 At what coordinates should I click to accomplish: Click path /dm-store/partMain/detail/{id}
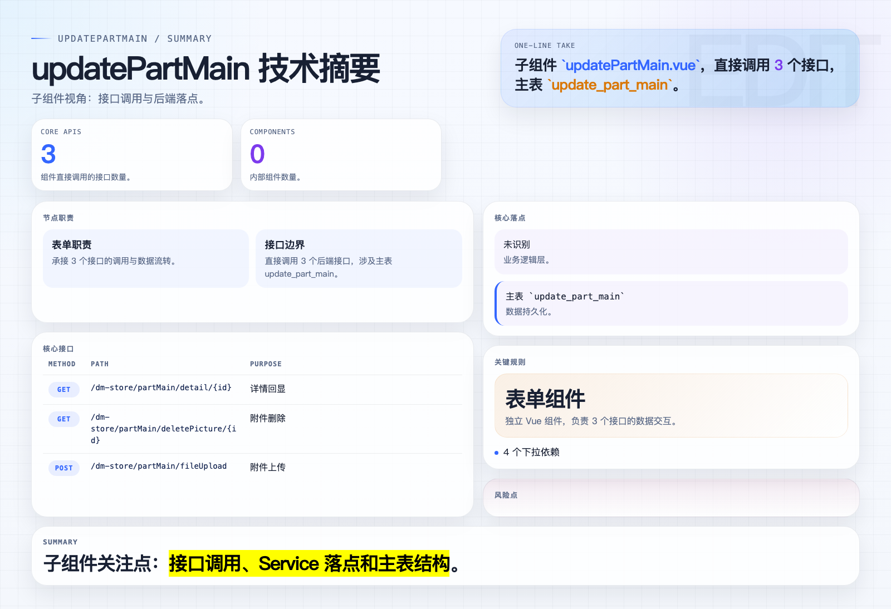tap(161, 387)
